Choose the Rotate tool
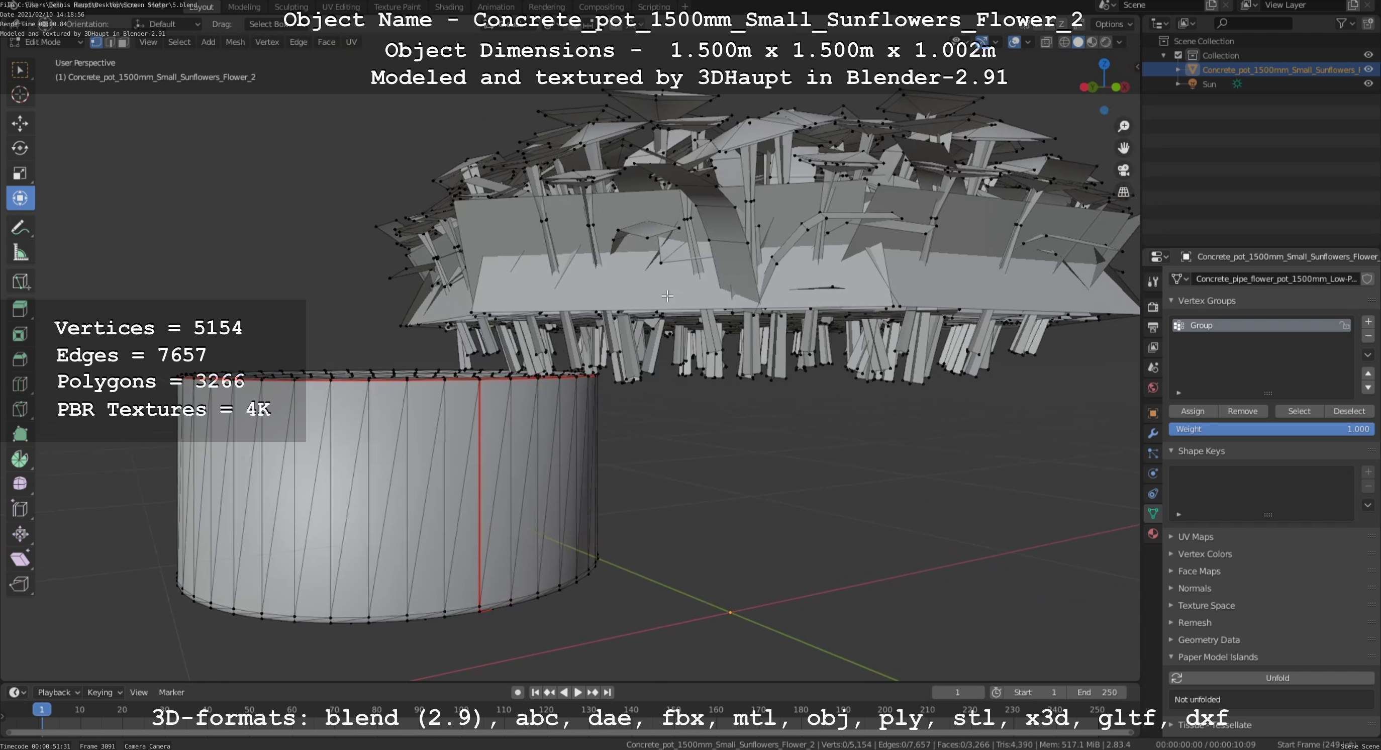Viewport: 1381px width, 750px height. point(20,148)
